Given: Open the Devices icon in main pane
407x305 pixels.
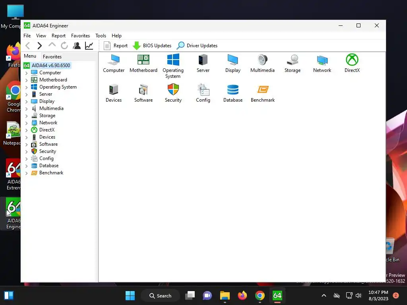Looking at the screenshot, I should point(113,93).
